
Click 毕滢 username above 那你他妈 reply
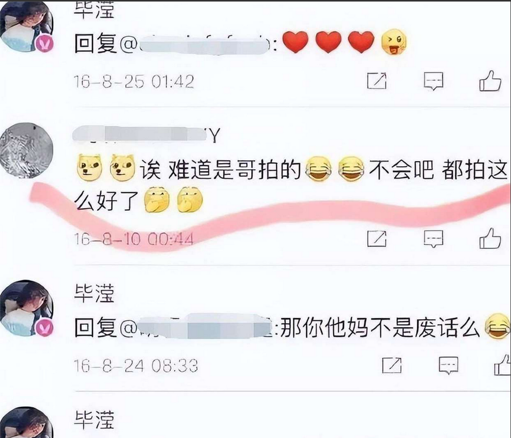[x=94, y=294]
